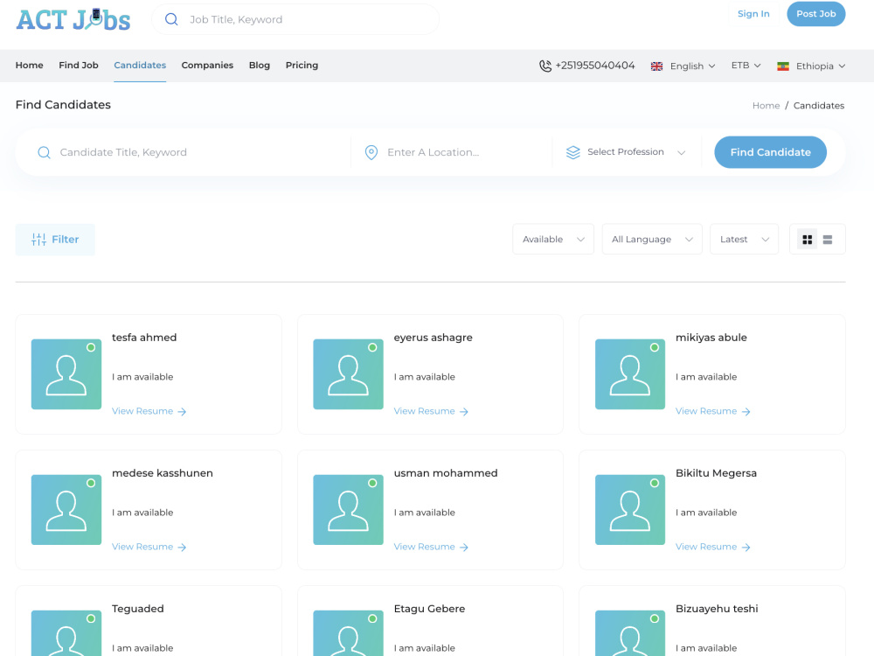This screenshot has width=874, height=656.
Task: Click Home in the breadcrumb
Action: coord(766,106)
